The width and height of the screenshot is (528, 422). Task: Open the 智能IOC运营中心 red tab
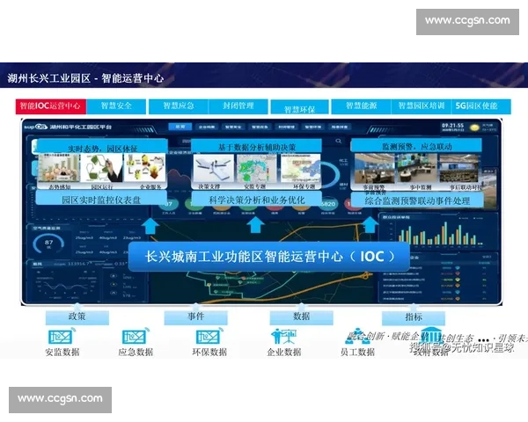(x=50, y=106)
